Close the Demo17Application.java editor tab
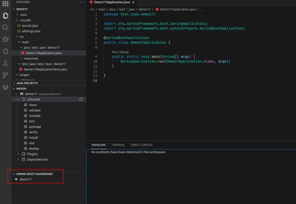The height and width of the screenshot is (204, 296). point(133,2)
